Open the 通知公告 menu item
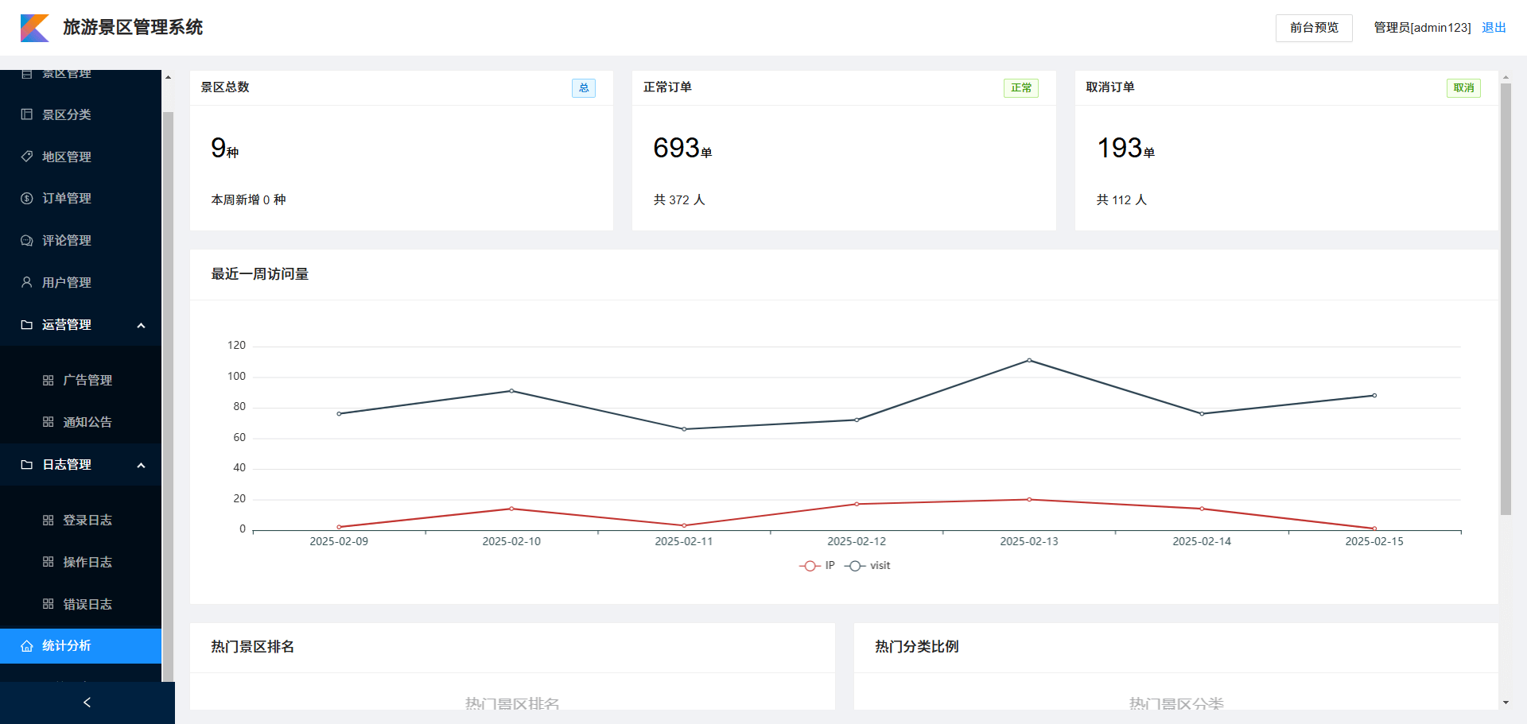Screen dimensions: 1527x724 (x=87, y=422)
